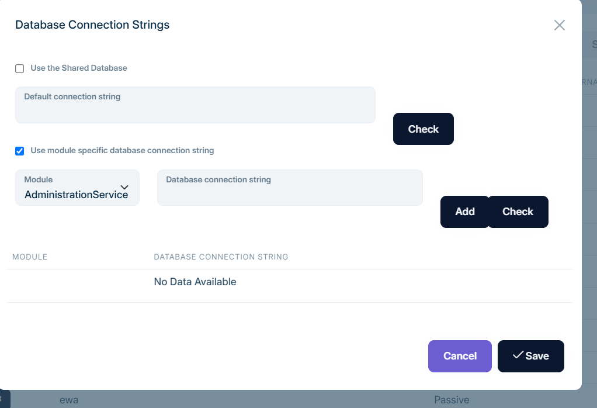597x408 pixels.
Task: Expand the Module dropdown chevron arrow
Action: (x=124, y=187)
